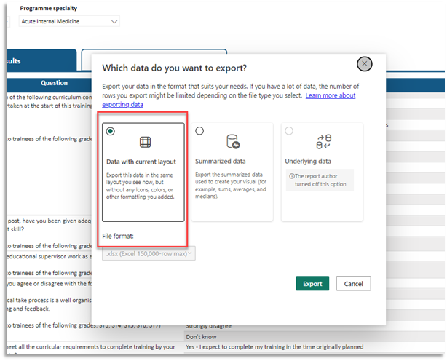The image size is (447, 361).
Task: Switch to the blue results tab
Action: [41, 60]
